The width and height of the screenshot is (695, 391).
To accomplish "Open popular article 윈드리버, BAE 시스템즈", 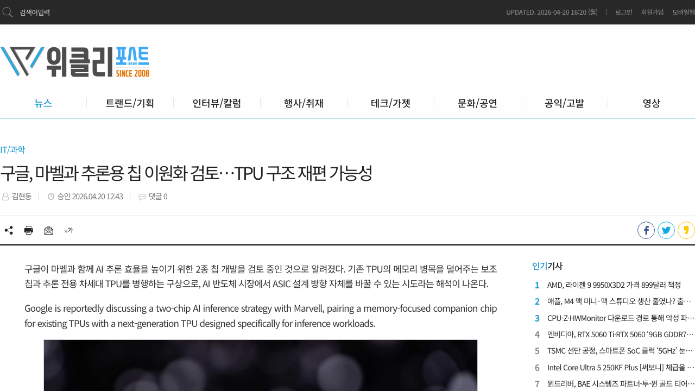I will [621, 384].
